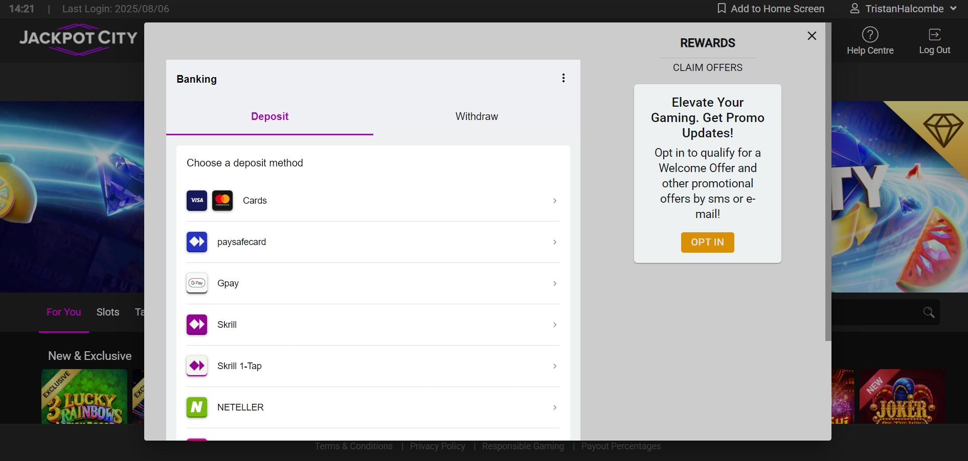Expand the NETELLER row chevron

(x=555, y=407)
